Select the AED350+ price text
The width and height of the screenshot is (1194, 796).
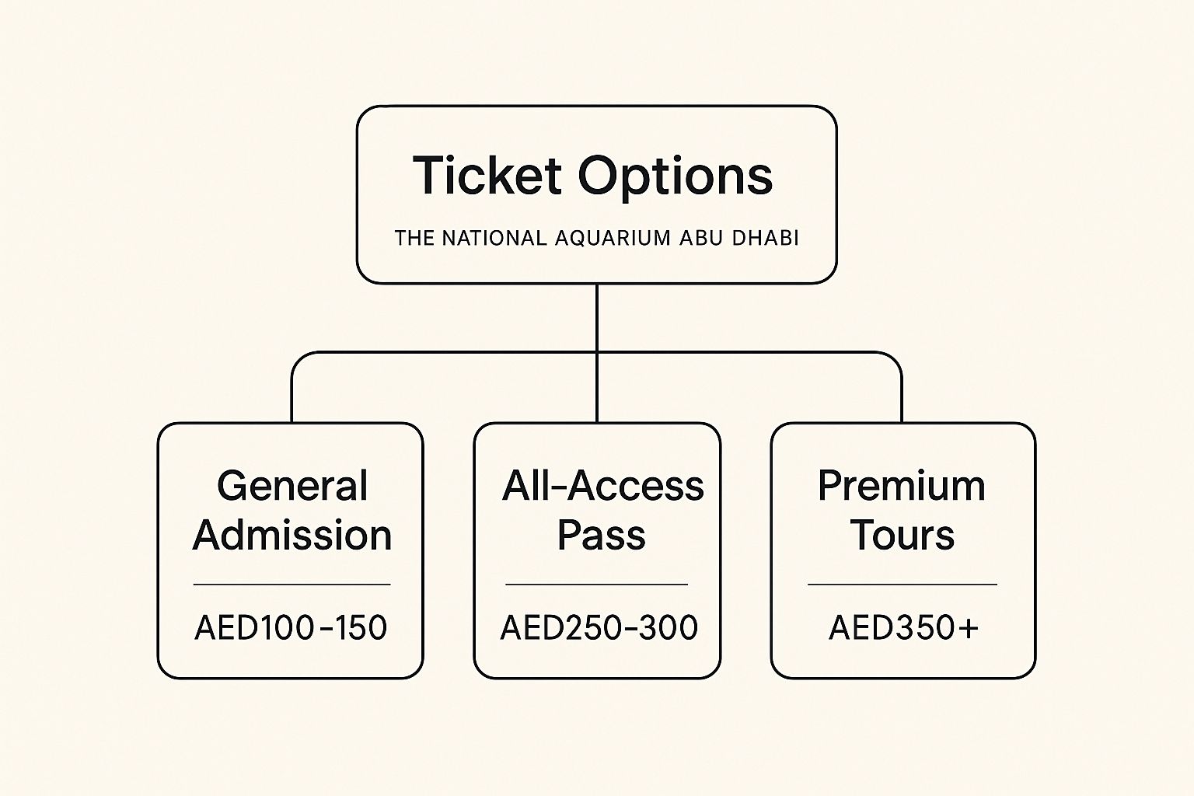pyautogui.click(x=903, y=628)
